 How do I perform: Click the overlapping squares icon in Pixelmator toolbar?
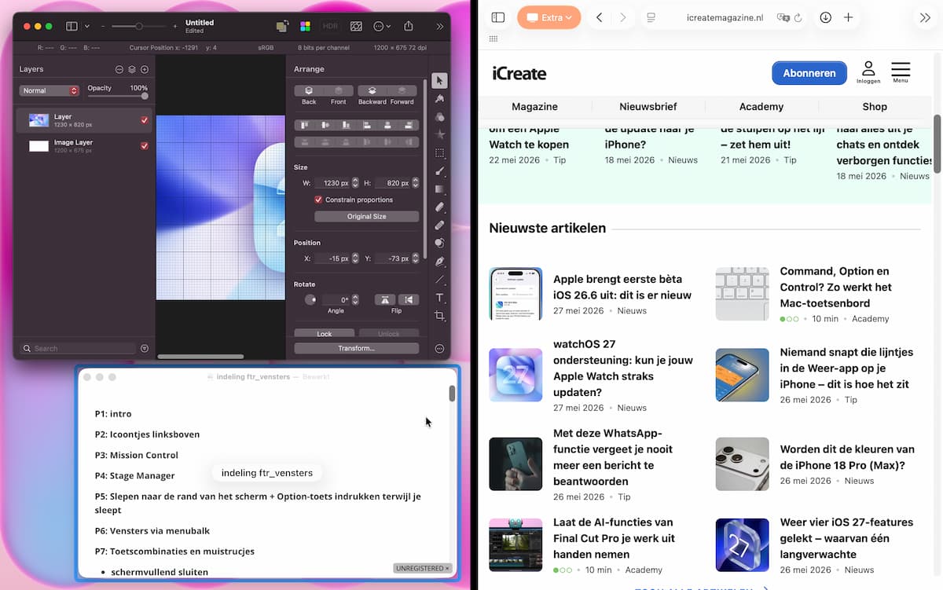click(283, 26)
